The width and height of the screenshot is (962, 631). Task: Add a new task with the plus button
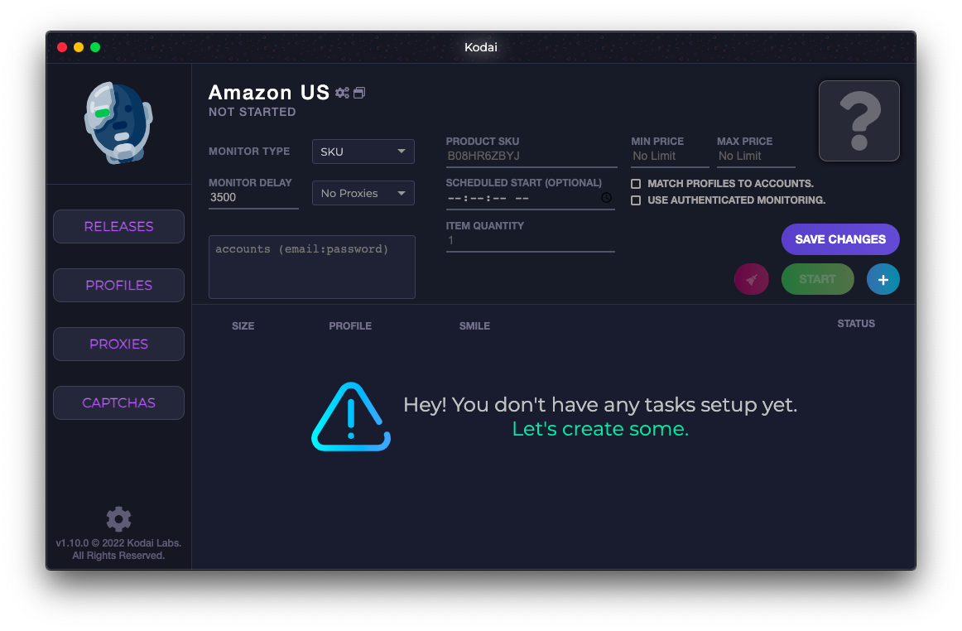point(883,279)
